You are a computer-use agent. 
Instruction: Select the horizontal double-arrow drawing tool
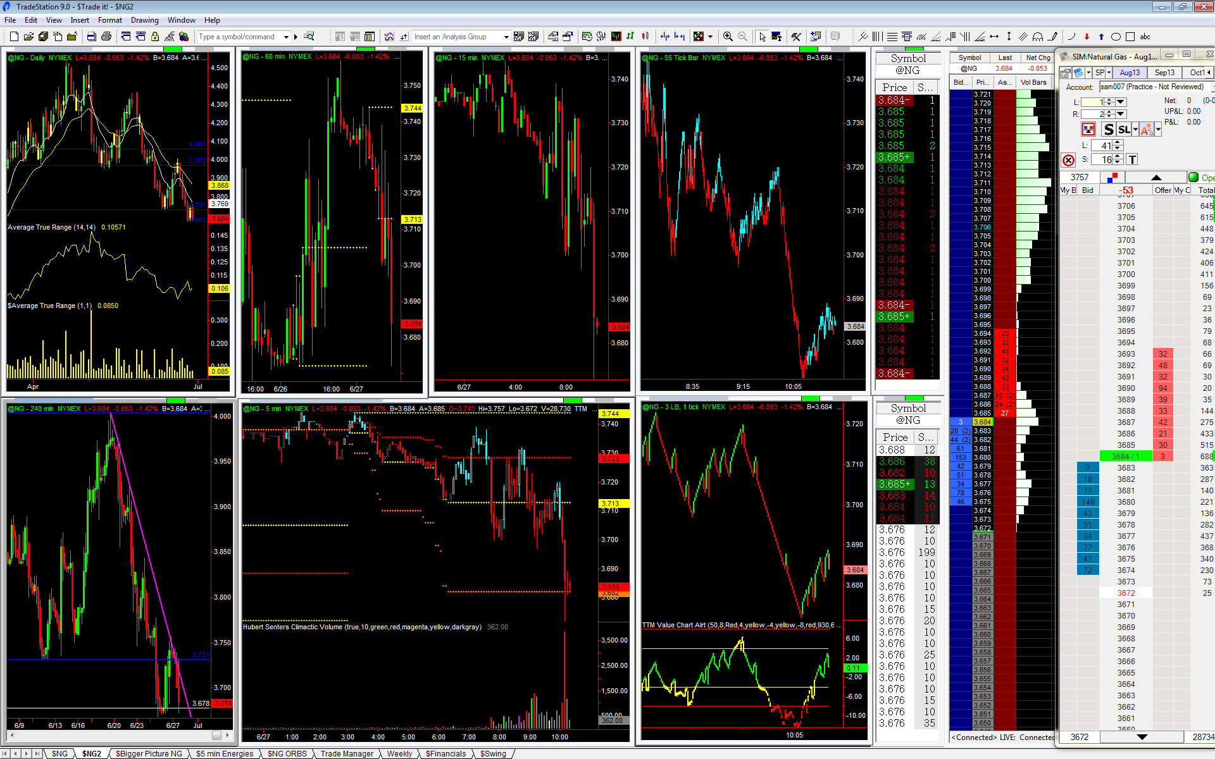(994, 37)
